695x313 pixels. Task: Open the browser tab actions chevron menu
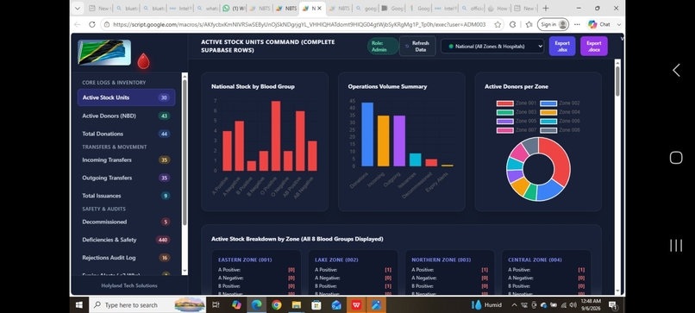pyautogui.click(x=78, y=8)
